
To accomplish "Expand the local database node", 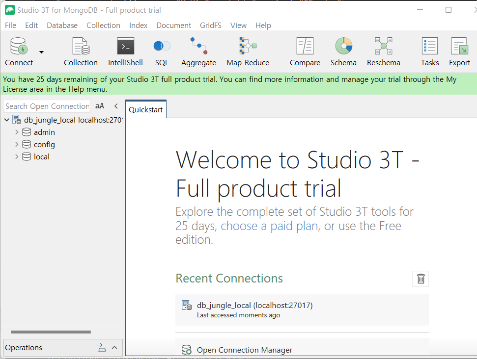I will (17, 156).
